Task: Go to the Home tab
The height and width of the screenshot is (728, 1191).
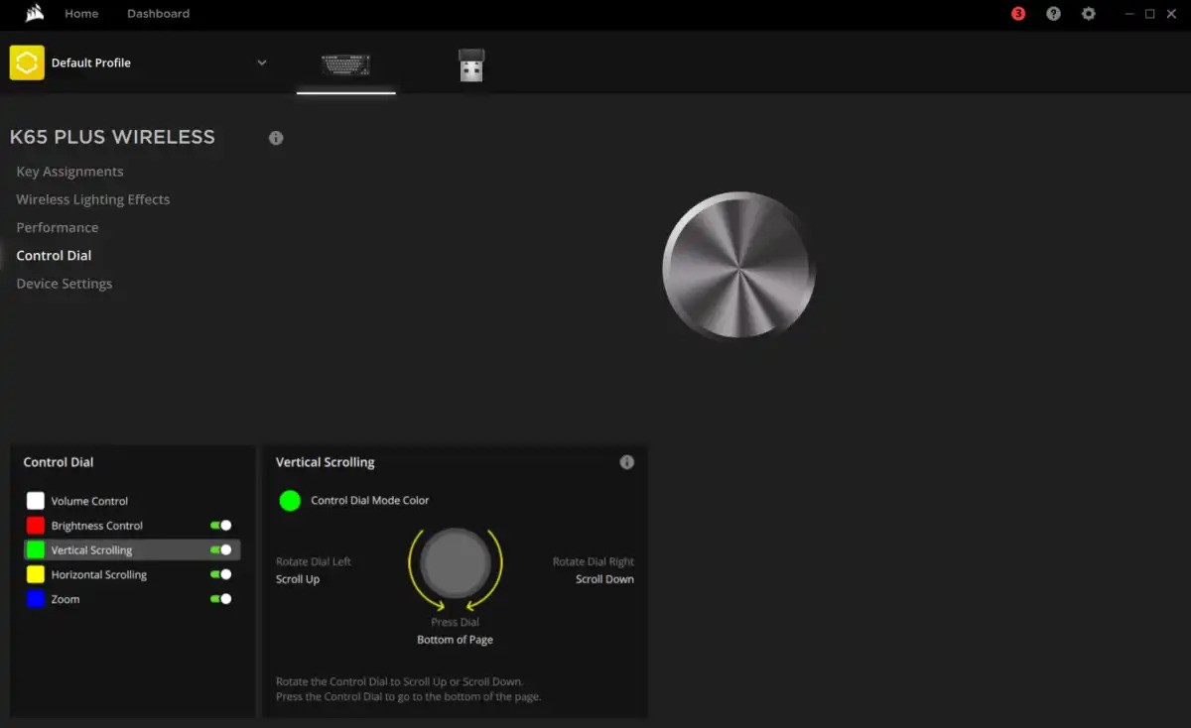Action: (x=81, y=14)
